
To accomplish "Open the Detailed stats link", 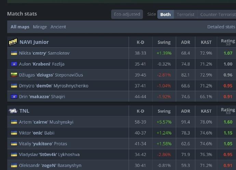I will click(221, 27).
